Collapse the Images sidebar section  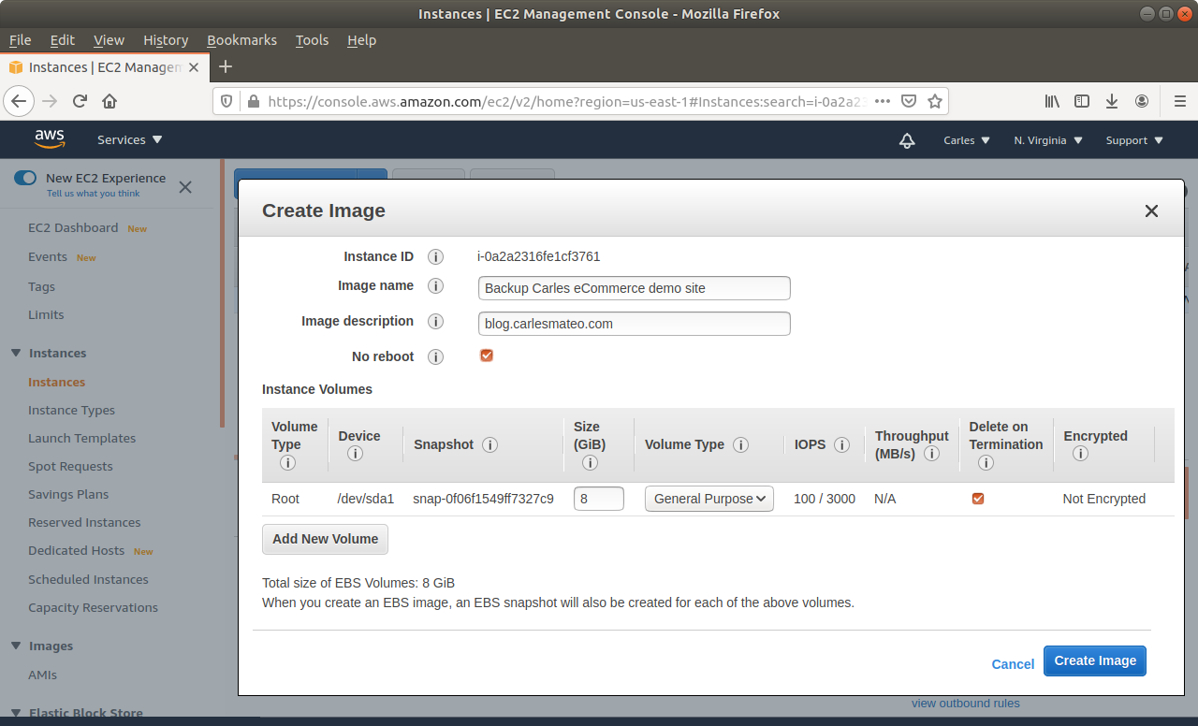click(16, 646)
